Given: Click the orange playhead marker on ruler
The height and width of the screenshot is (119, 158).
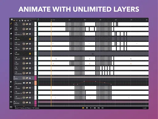Looking at the screenshot, I should tap(51, 20).
